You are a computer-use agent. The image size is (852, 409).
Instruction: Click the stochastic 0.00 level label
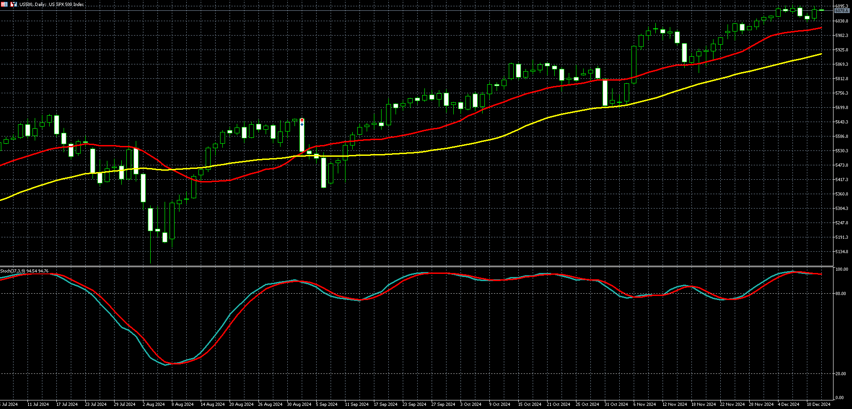[x=840, y=398]
